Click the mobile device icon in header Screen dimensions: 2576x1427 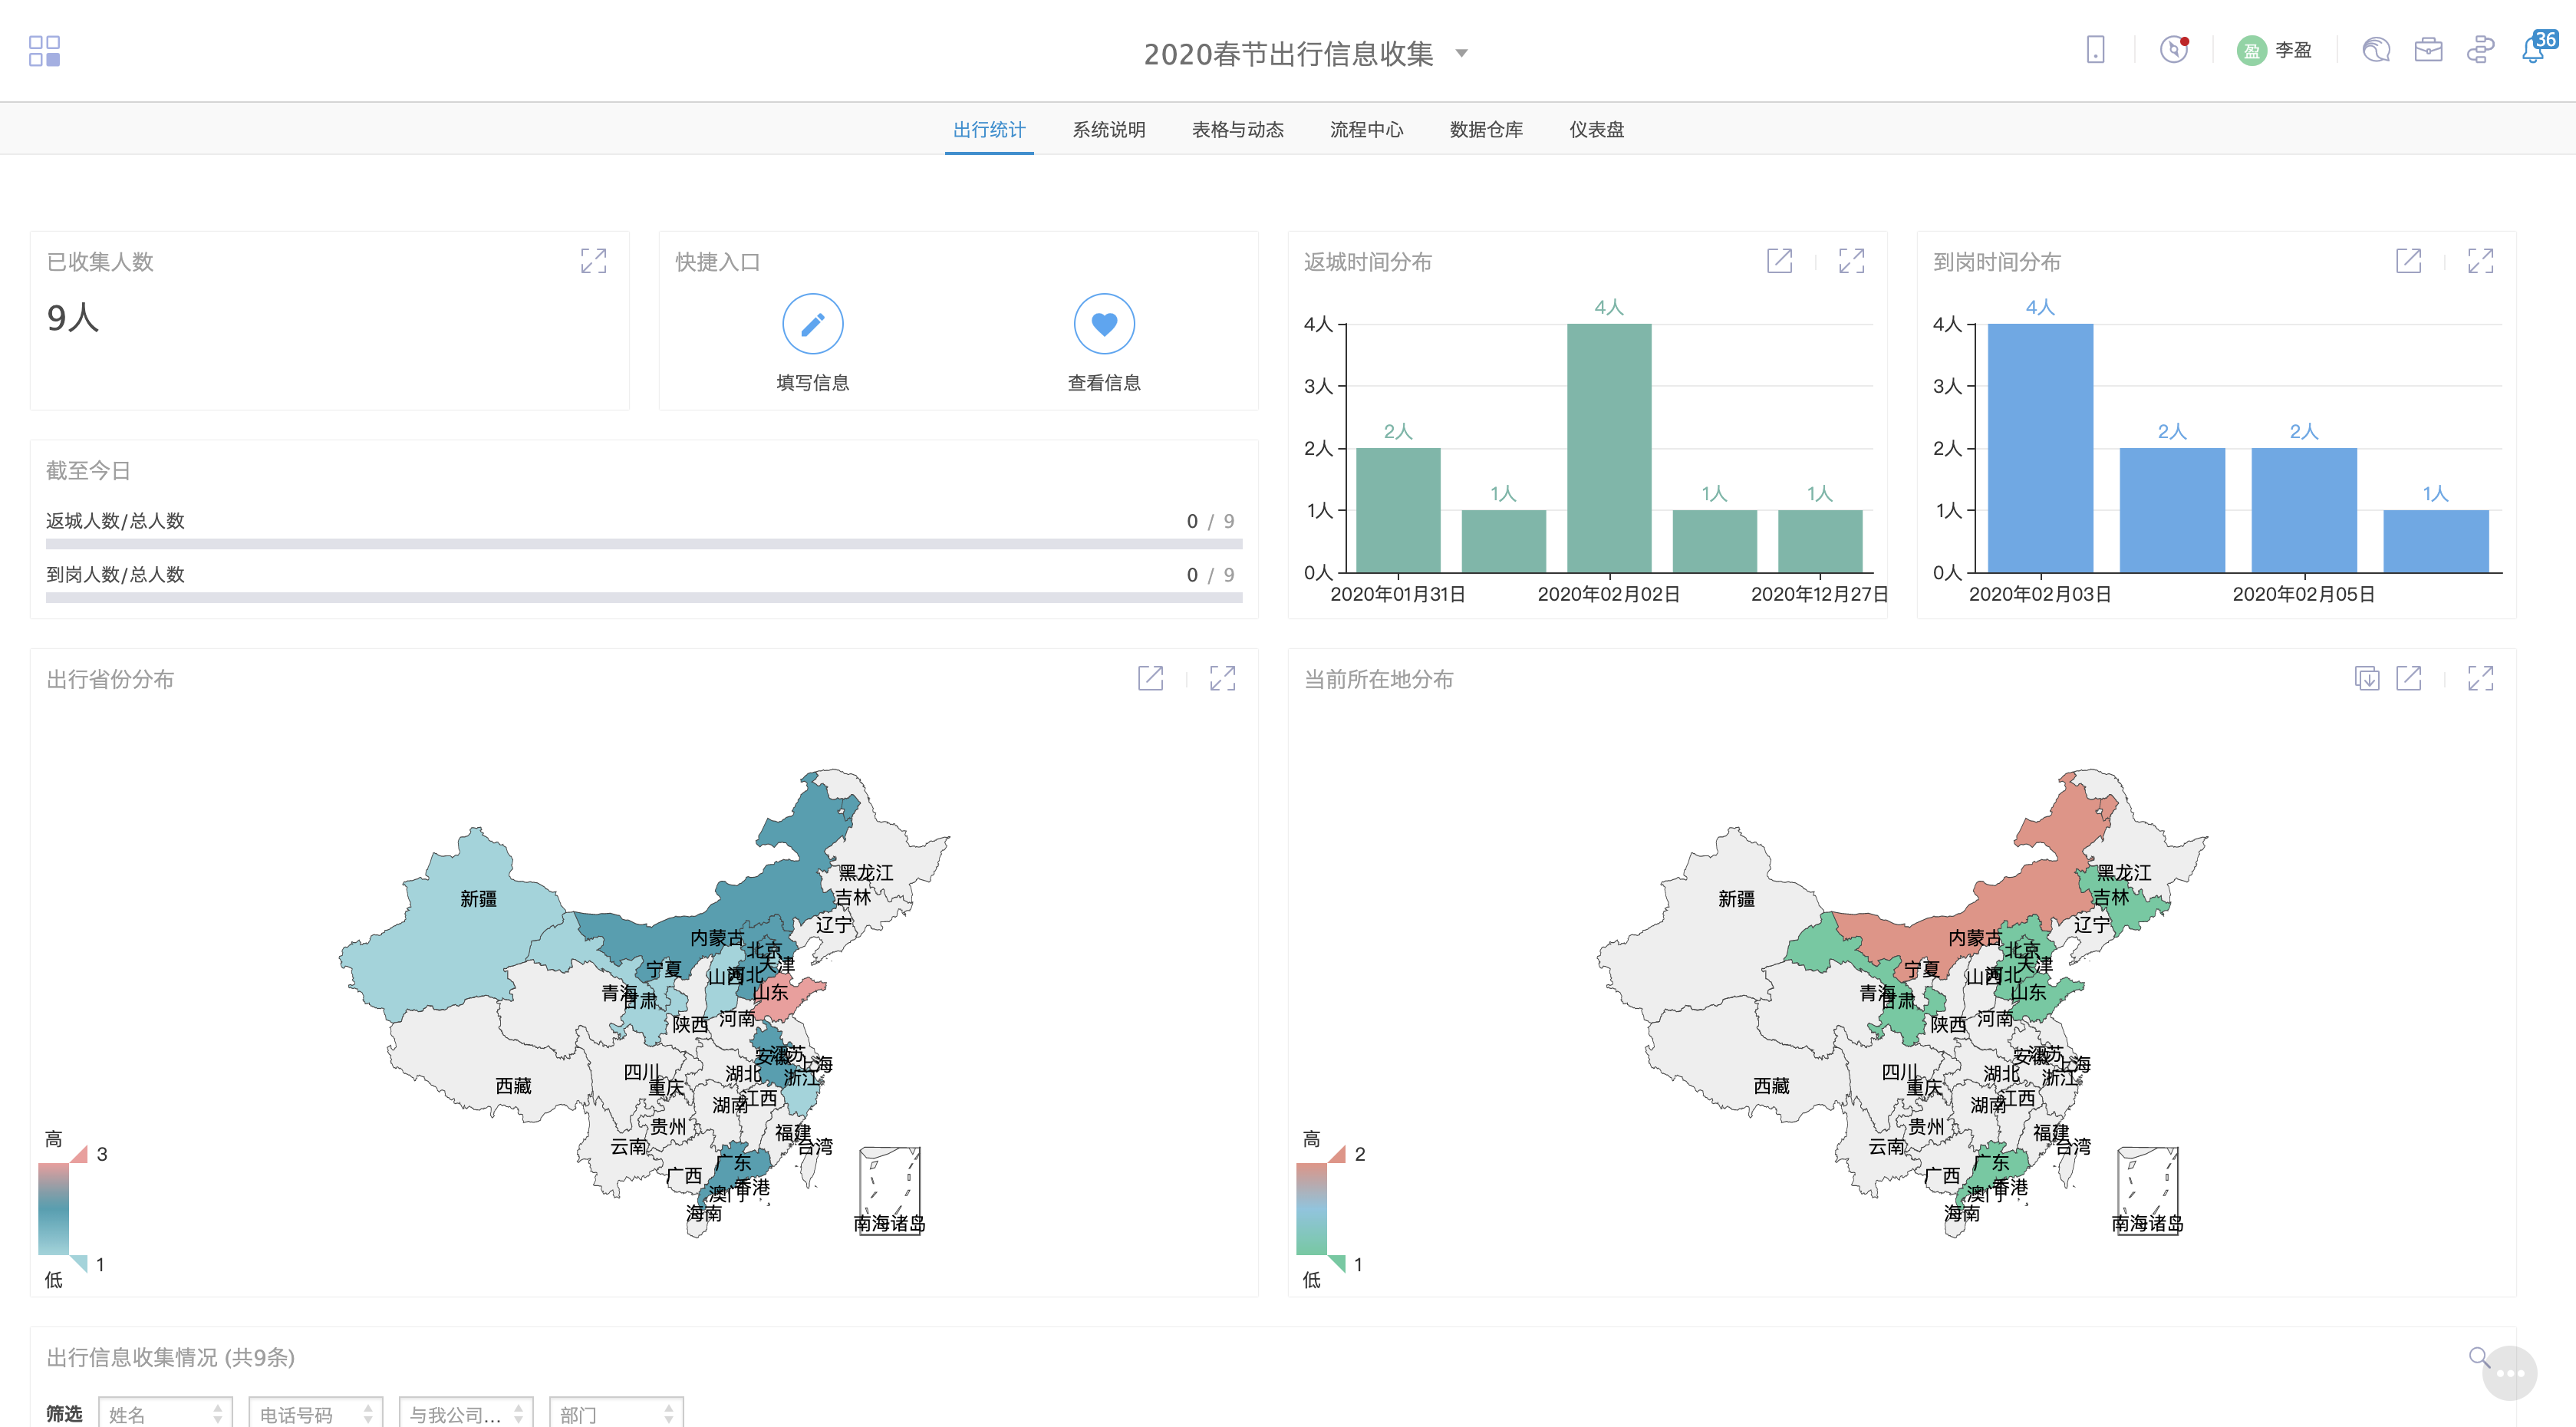(x=2095, y=50)
